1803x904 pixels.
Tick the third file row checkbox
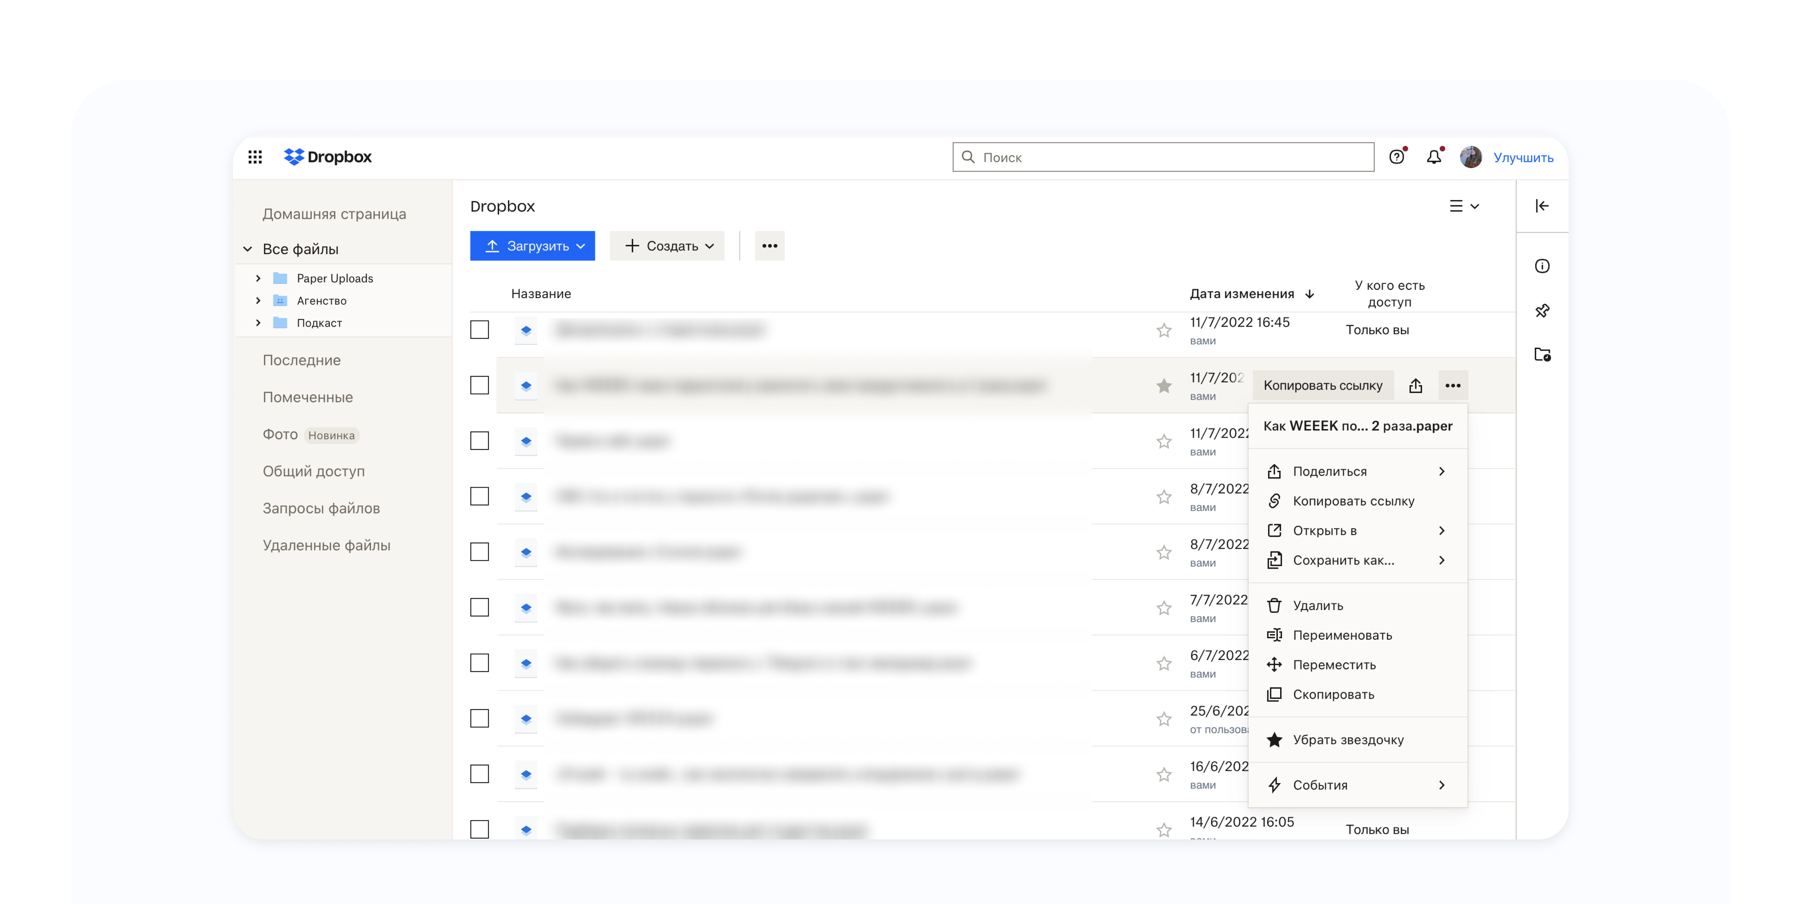[479, 441]
